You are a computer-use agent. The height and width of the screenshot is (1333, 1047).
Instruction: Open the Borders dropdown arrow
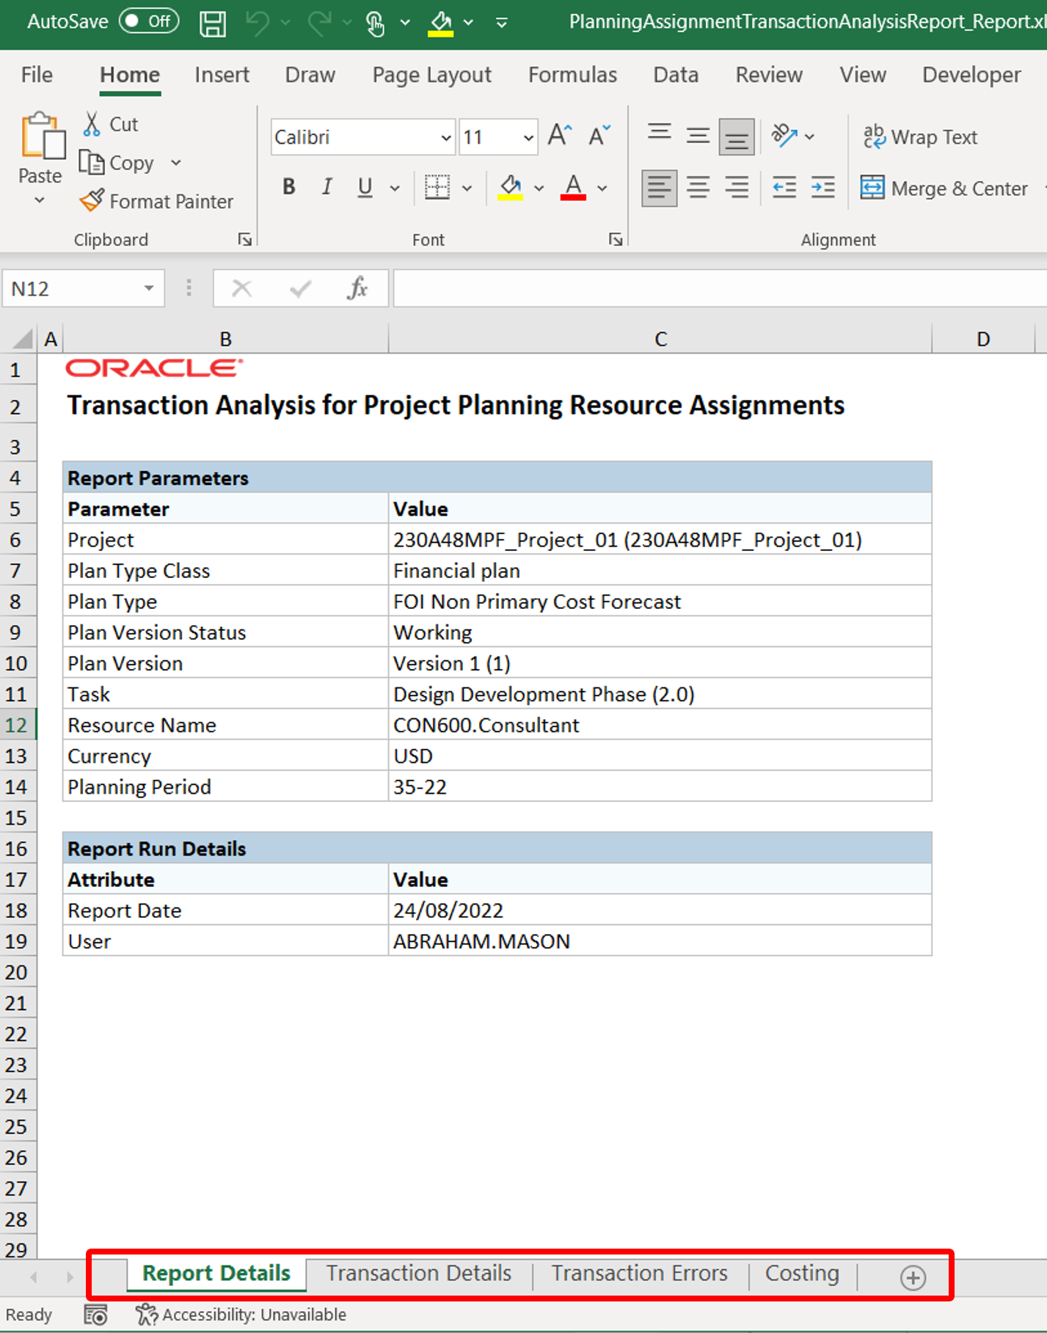[467, 189]
